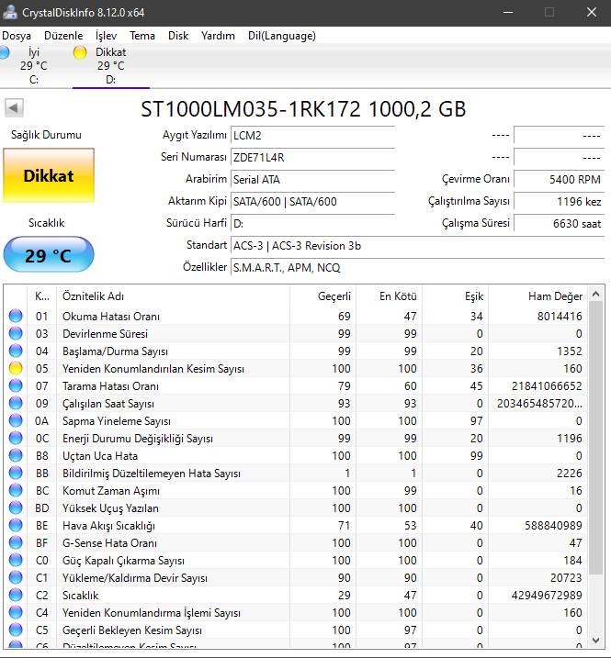611x658 pixels.
Task: Click raw value 588840989 in Hava Akışı row
Action: 553,526
